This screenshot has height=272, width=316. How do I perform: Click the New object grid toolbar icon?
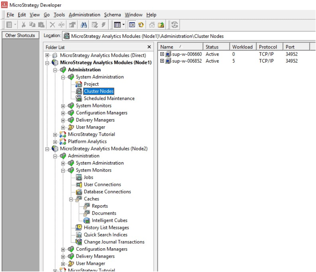[x=9, y=25]
